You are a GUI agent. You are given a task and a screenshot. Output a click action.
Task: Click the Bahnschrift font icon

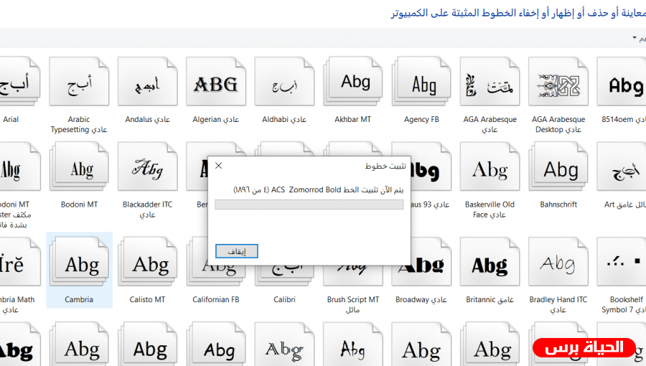pos(558,170)
